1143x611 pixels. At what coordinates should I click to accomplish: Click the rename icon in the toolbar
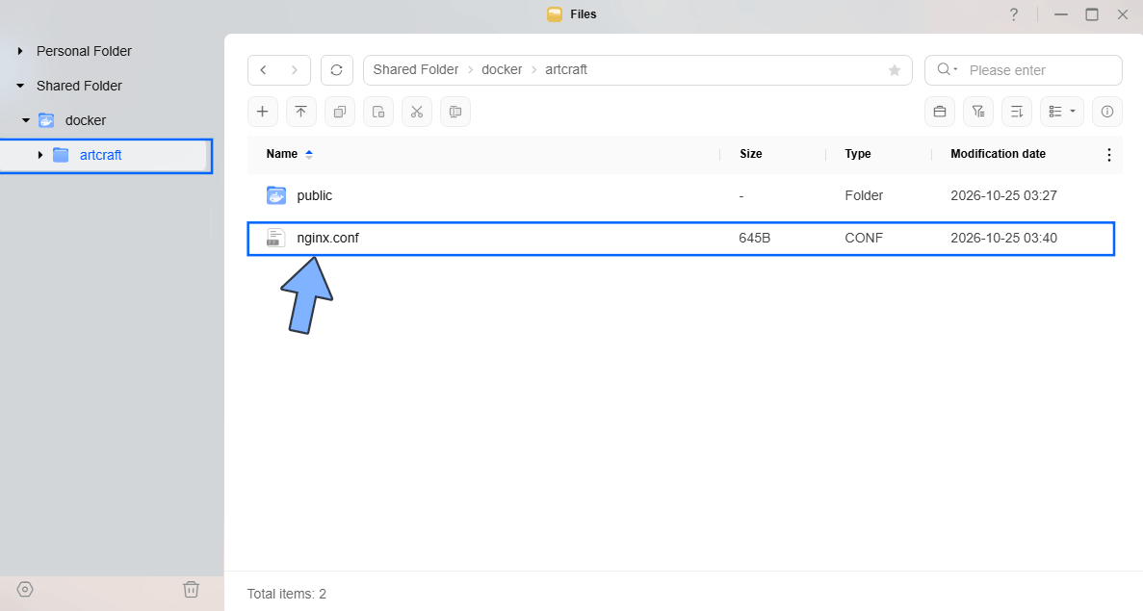click(x=455, y=112)
